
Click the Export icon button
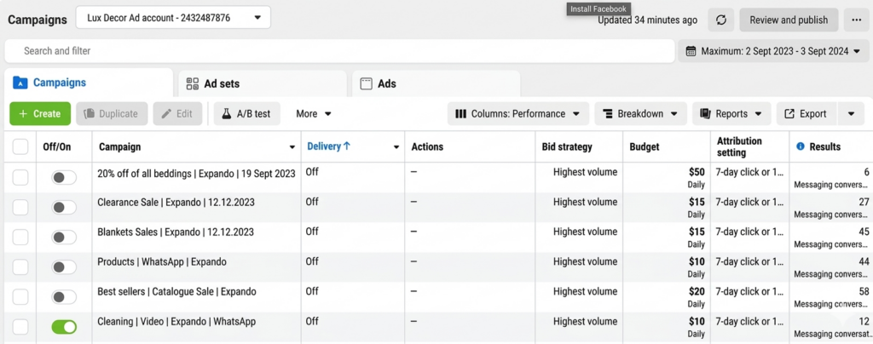pyautogui.click(x=789, y=114)
